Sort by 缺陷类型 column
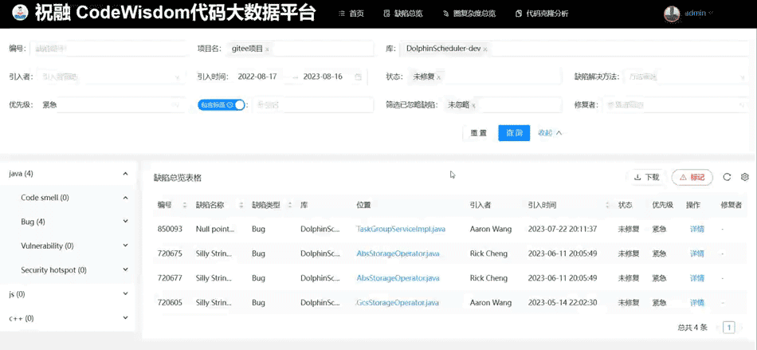The width and height of the screenshot is (757, 350). [290, 205]
